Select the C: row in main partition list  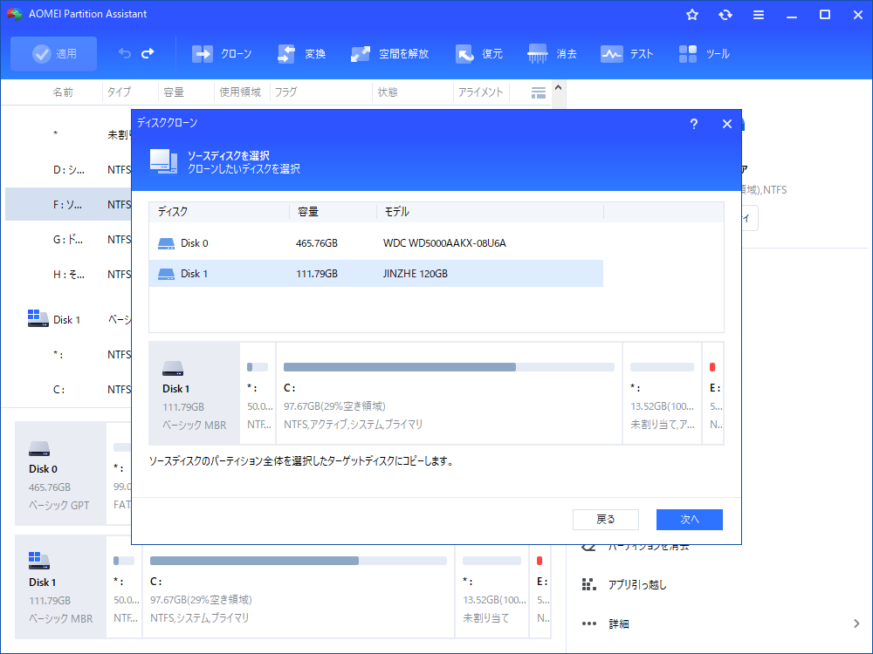click(x=68, y=389)
